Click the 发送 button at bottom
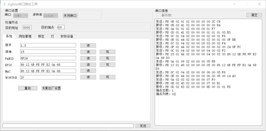The width and height of the screenshot is (266, 131). 143,126
